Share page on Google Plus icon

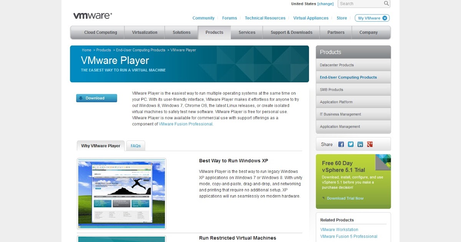[370, 144]
